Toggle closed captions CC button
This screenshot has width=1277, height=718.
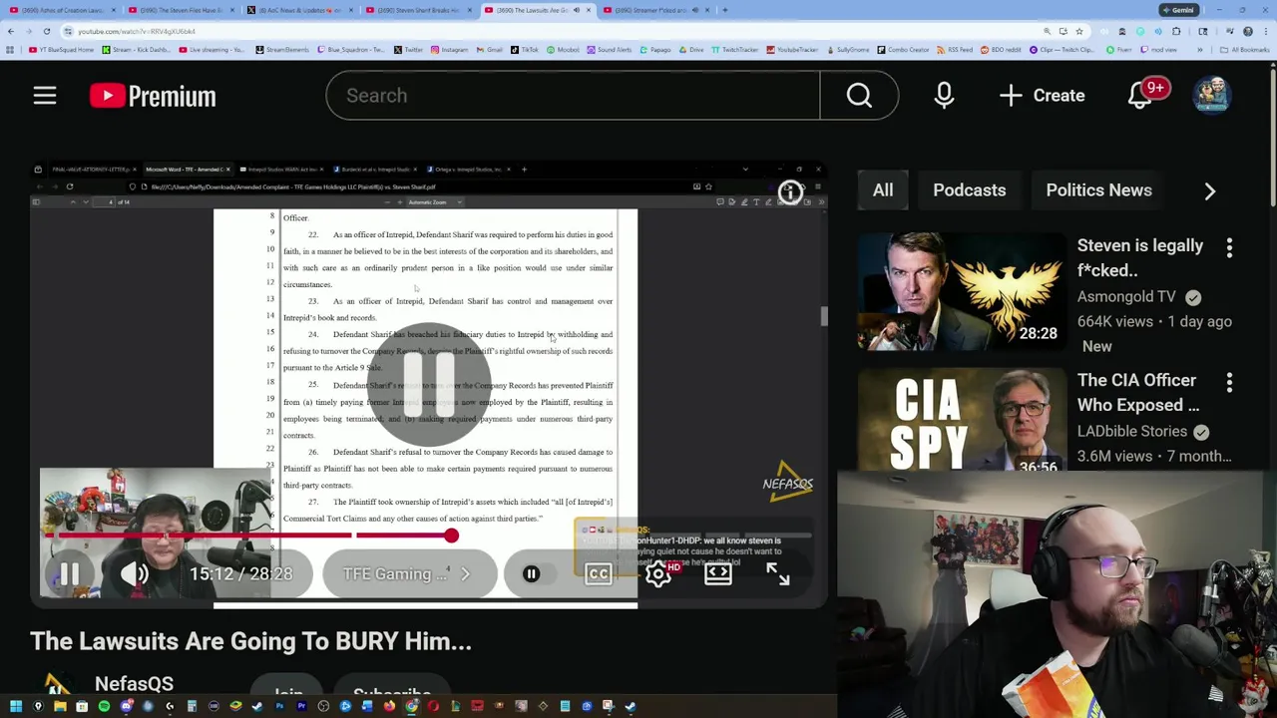(x=599, y=573)
